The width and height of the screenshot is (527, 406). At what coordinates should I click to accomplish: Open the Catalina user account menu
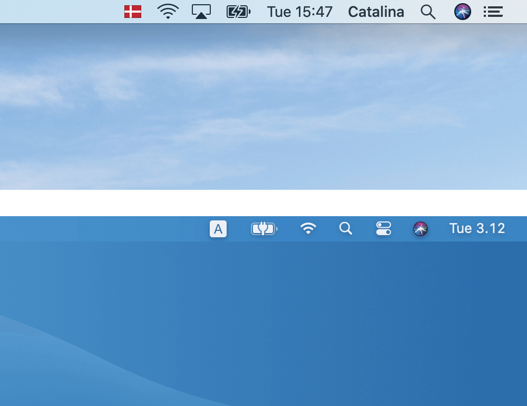coord(376,12)
